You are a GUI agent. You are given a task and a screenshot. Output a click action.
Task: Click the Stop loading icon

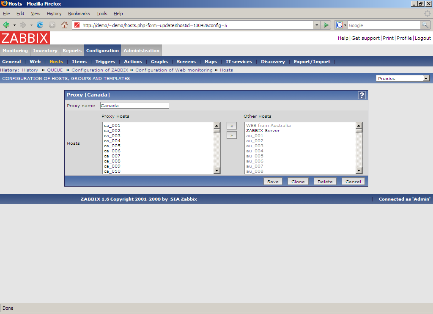pos(52,25)
